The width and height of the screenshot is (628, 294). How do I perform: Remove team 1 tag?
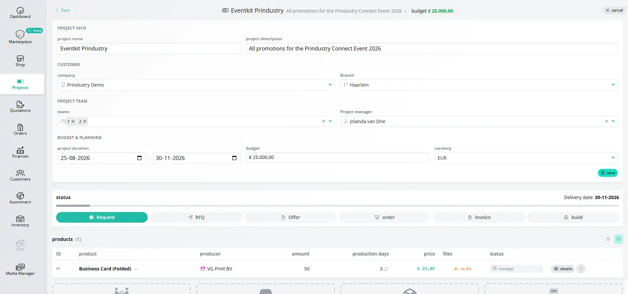(x=73, y=121)
